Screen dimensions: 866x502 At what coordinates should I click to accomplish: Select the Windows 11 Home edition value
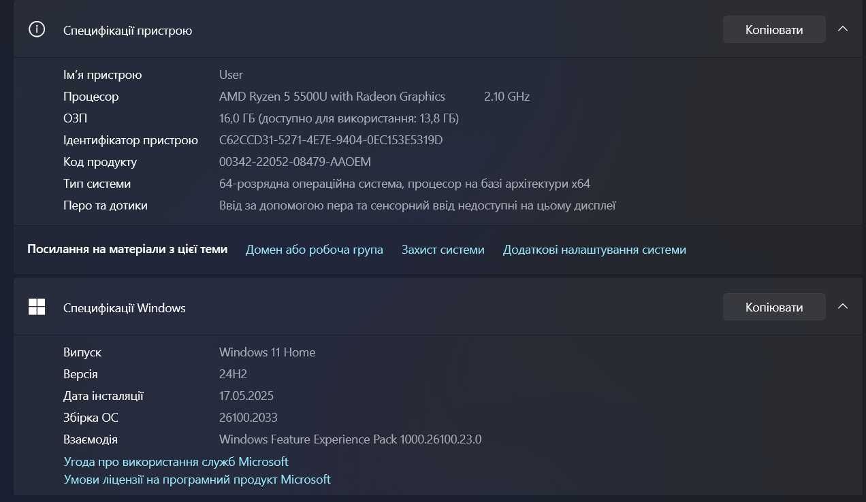[268, 352]
